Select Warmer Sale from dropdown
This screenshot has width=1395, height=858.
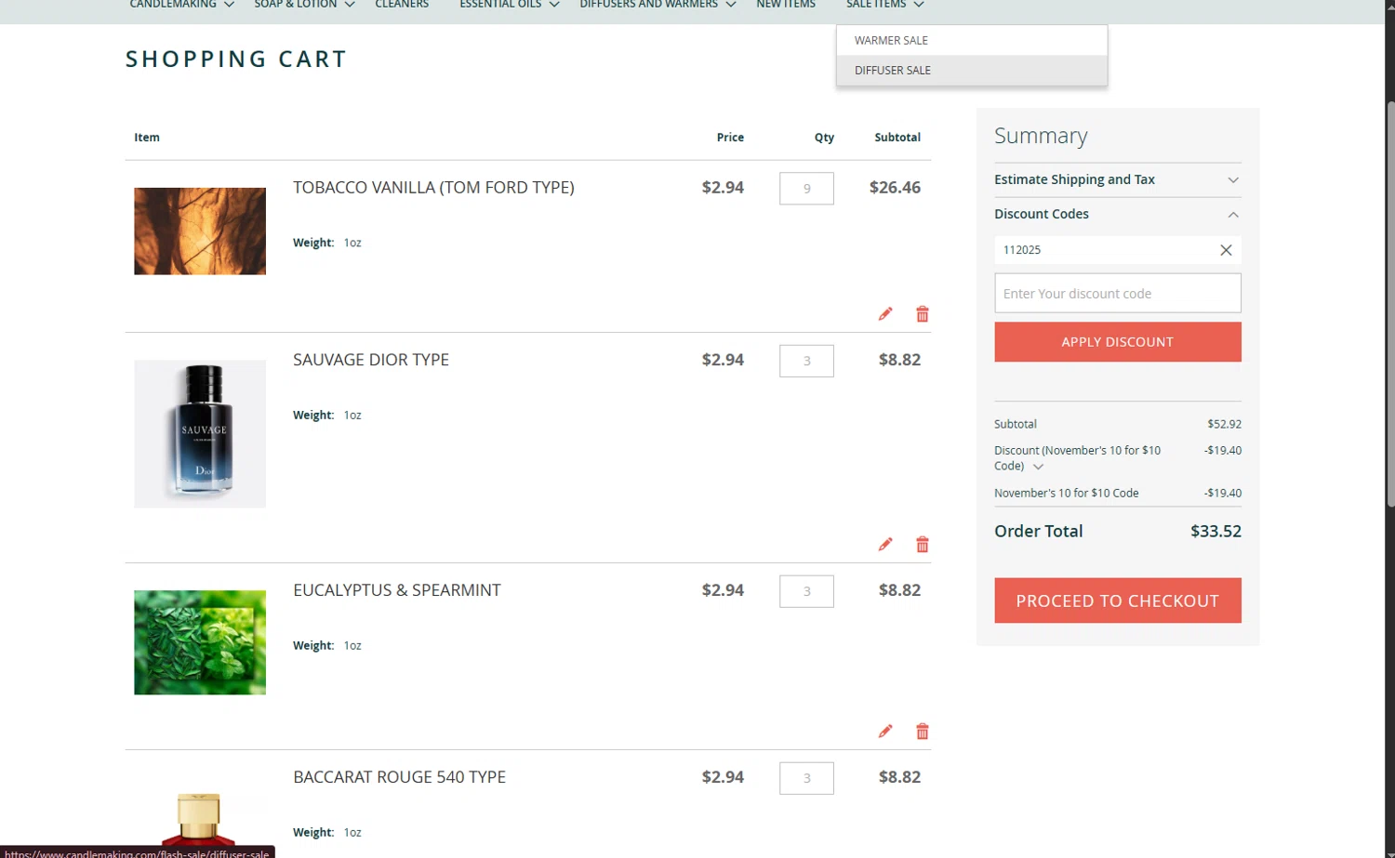point(972,41)
